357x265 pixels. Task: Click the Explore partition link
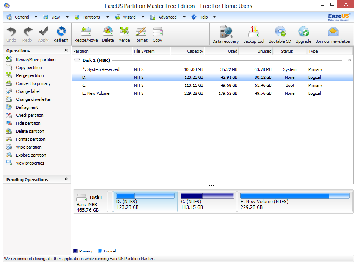click(31, 155)
